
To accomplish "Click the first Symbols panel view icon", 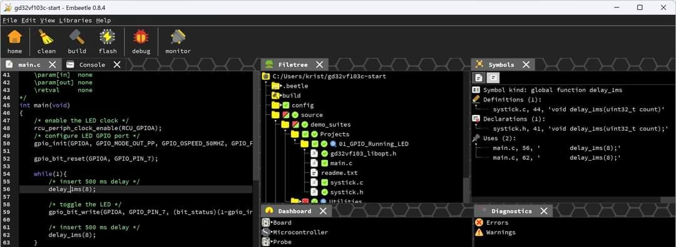I will 479,78.
